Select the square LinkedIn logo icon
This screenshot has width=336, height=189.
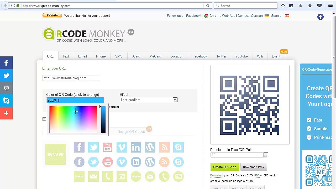tap(136, 147)
